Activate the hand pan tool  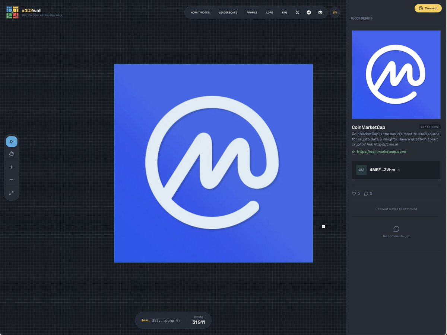pyautogui.click(x=12, y=154)
